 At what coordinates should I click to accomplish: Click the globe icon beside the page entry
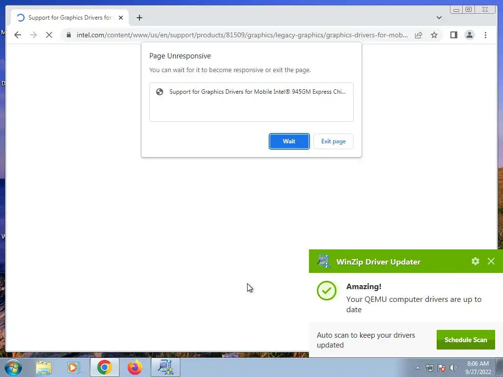click(160, 92)
